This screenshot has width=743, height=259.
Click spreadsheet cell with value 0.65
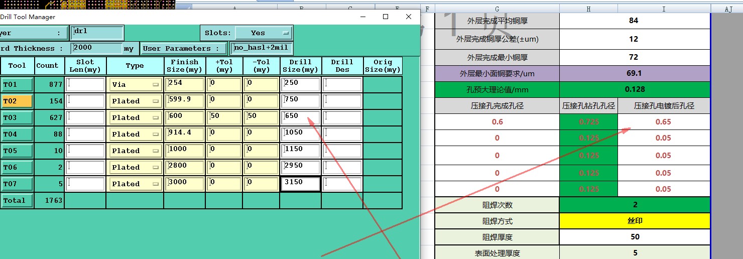(x=664, y=122)
